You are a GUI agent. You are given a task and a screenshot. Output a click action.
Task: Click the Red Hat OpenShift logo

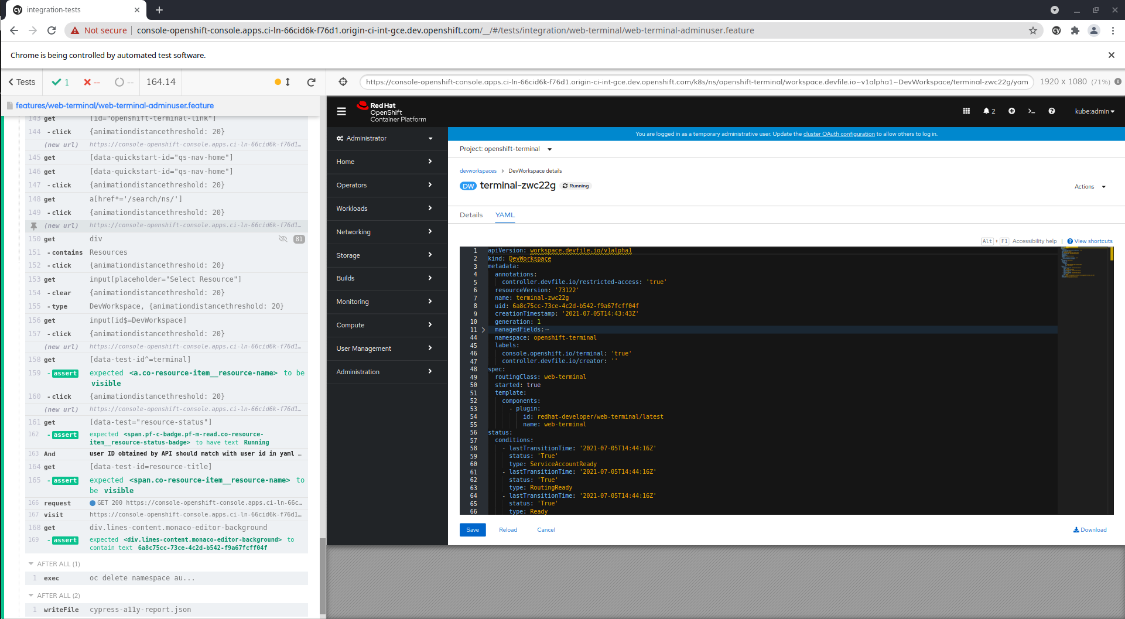391,112
